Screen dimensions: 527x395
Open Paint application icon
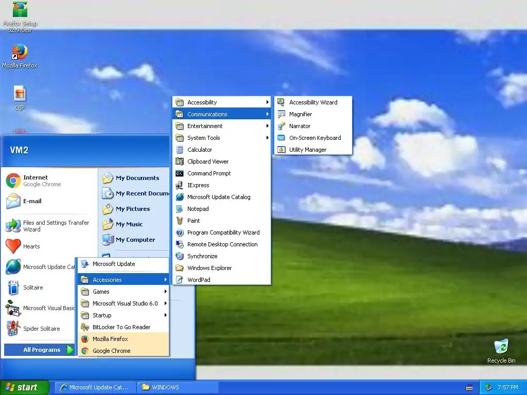tap(180, 221)
